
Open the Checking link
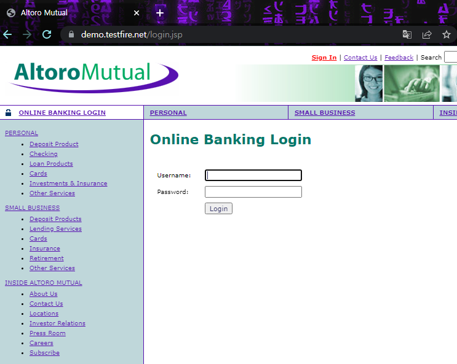tap(44, 154)
